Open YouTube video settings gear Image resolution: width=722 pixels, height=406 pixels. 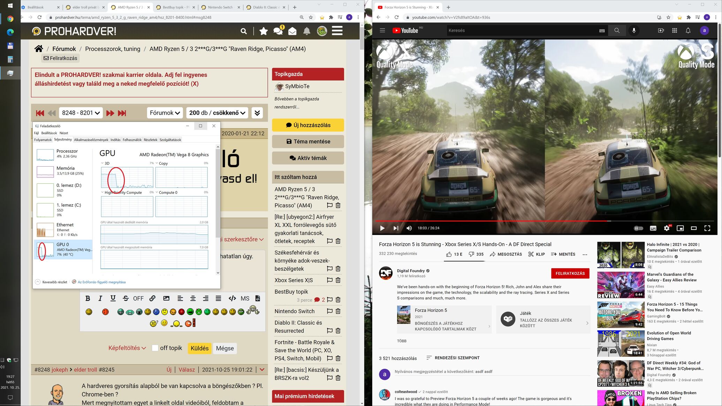click(x=666, y=228)
